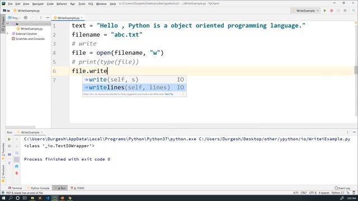Viewport: 358px width, 201px height.
Task: Open the Refactor menu
Action: [x=62, y=4]
